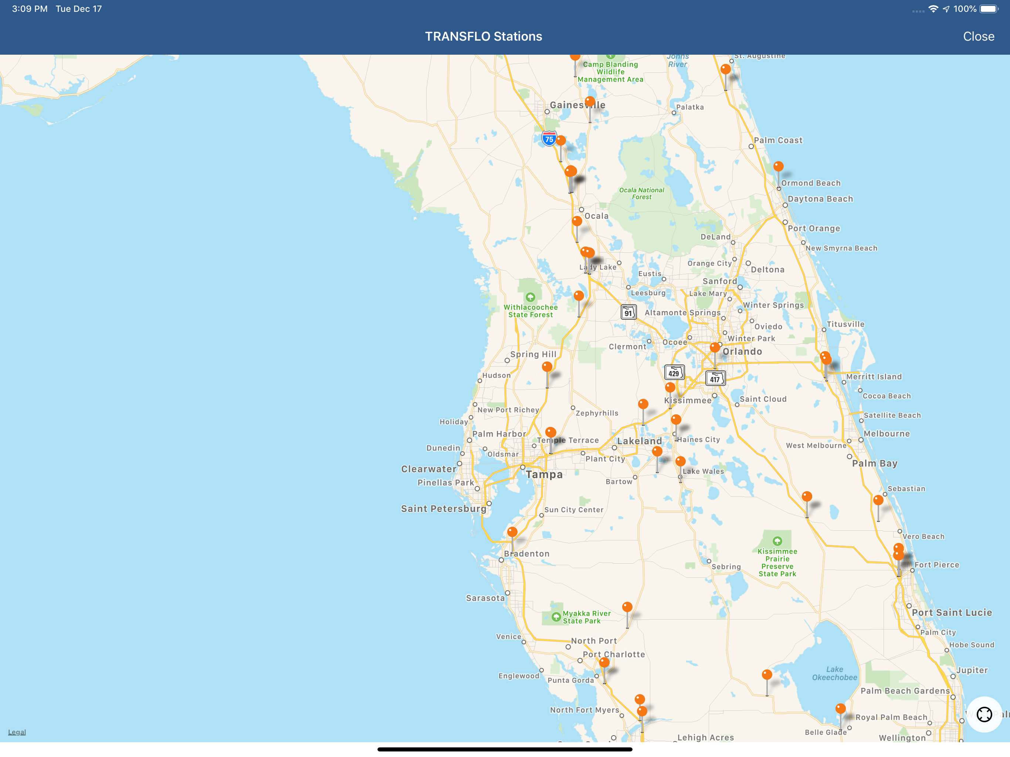
Task: Select the station pin at Orlando
Action: (x=715, y=348)
